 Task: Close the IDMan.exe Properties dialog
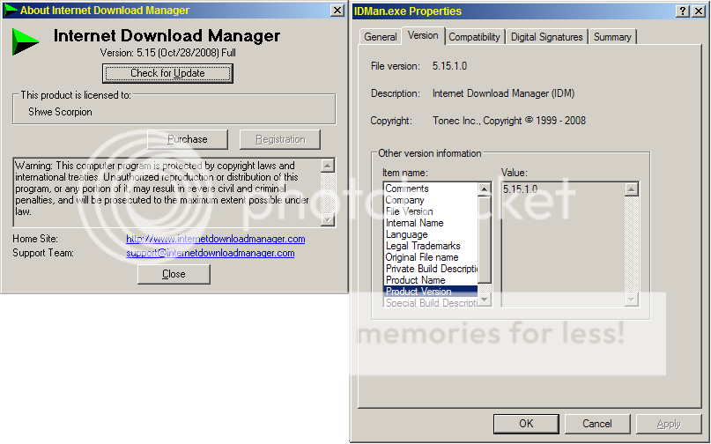point(700,11)
